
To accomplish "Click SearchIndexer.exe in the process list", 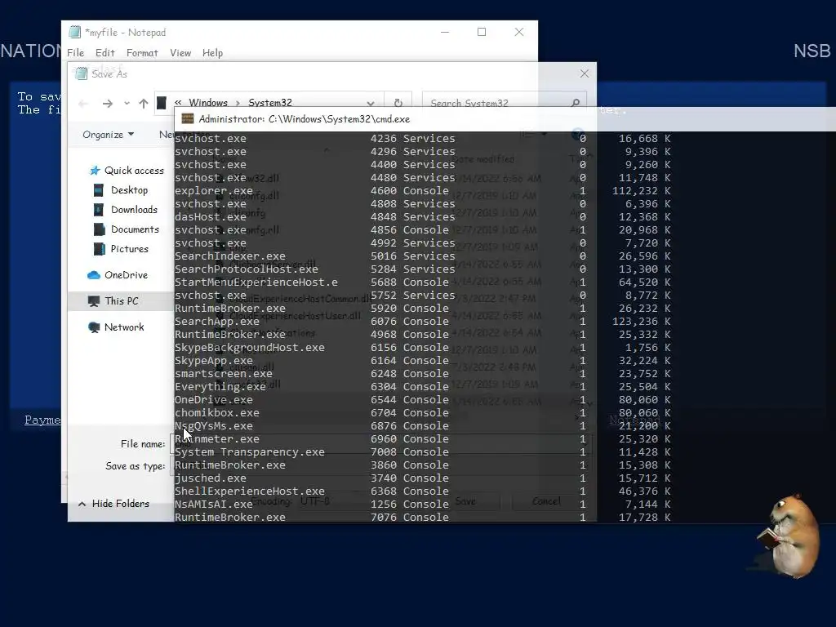I will pyautogui.click(x=229, y=256).
